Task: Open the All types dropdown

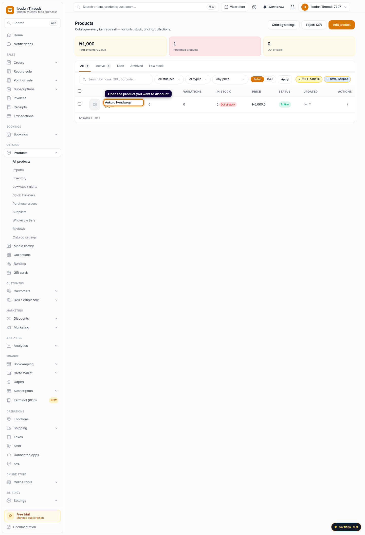Action: tap(198, 79)
